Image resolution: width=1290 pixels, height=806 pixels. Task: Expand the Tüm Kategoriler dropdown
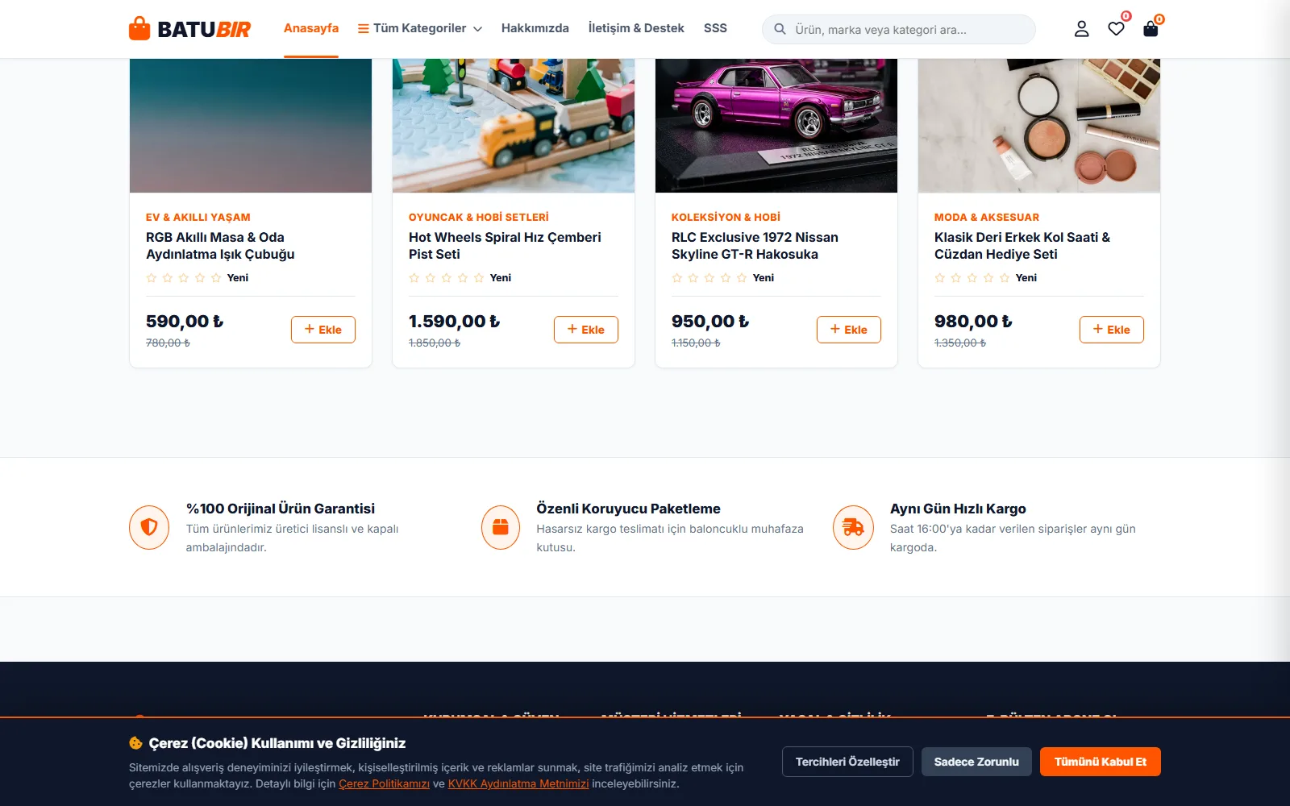420,29
